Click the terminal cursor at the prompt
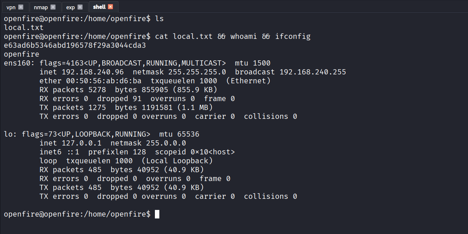Screen dimensions: 468x234 coord(157,214)
